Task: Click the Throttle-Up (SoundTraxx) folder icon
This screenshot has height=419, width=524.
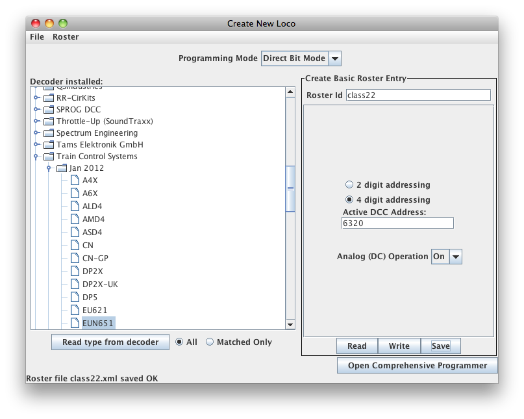Action: click(x=49, y=121)
